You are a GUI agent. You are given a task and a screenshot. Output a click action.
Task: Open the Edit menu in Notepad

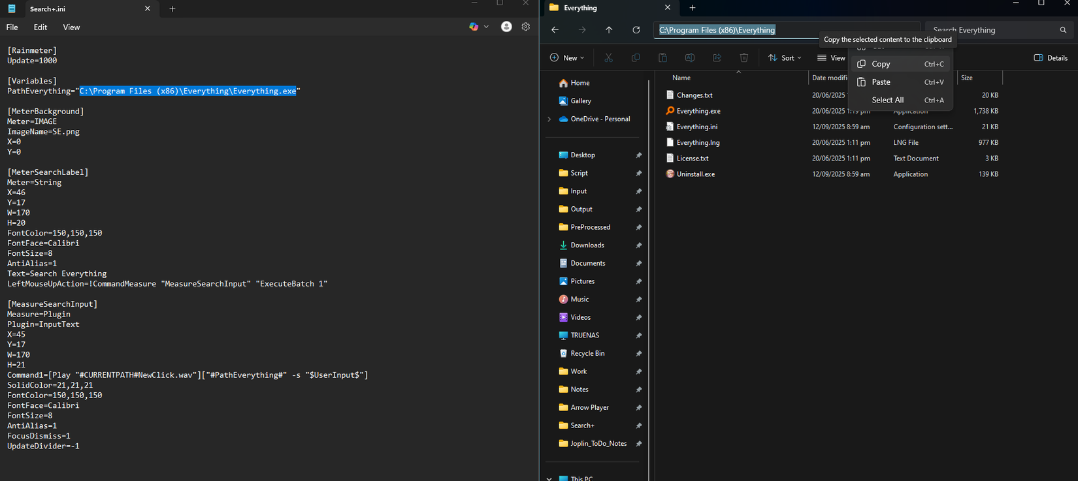[x=41, y=27]
